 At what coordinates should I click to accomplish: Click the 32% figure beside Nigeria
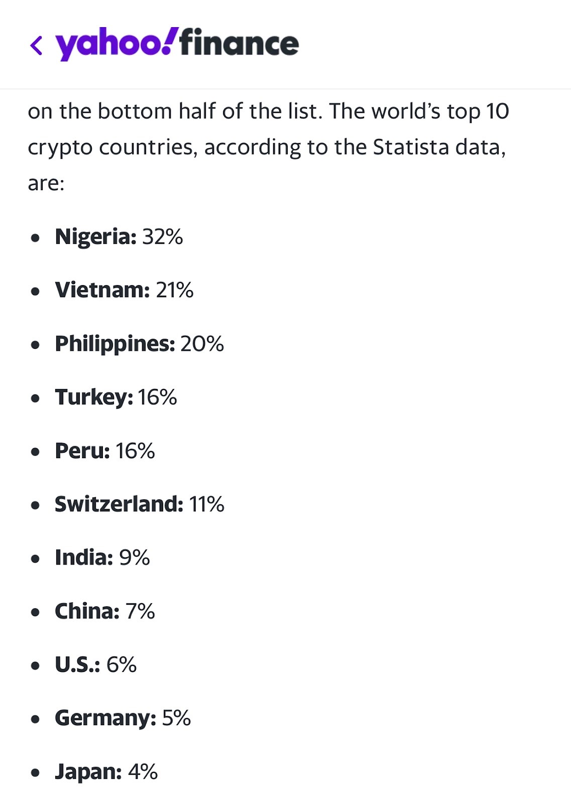tap(163, 237)
